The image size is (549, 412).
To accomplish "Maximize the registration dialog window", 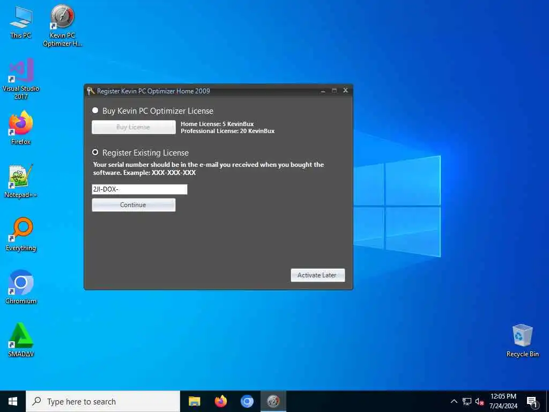I will point(334,91).
